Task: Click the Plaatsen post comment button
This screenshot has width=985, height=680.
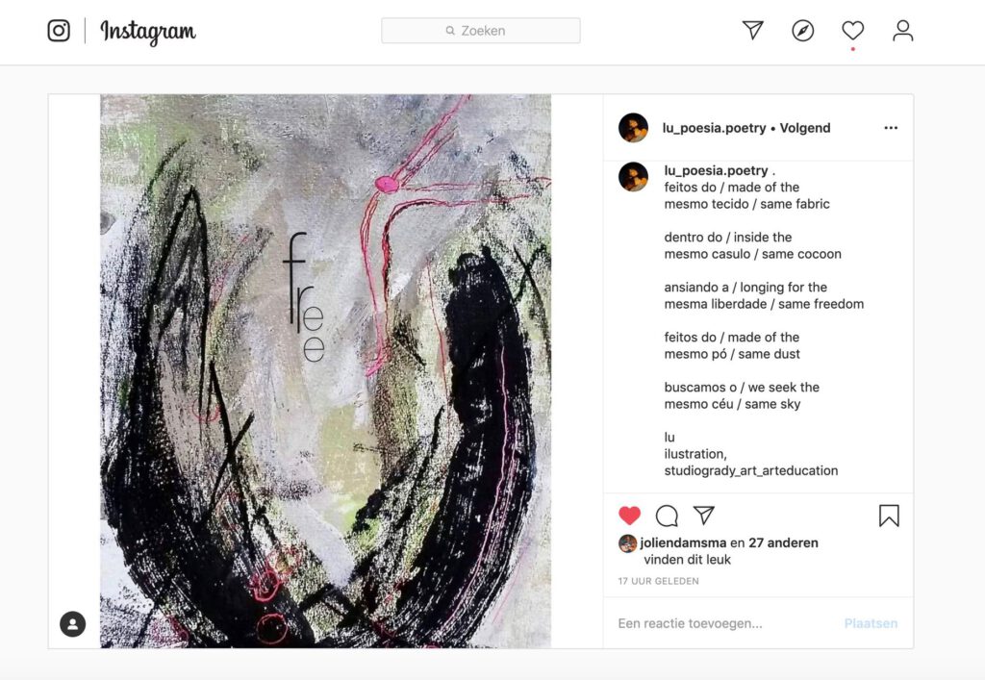Action: click(x=871, y=623)
